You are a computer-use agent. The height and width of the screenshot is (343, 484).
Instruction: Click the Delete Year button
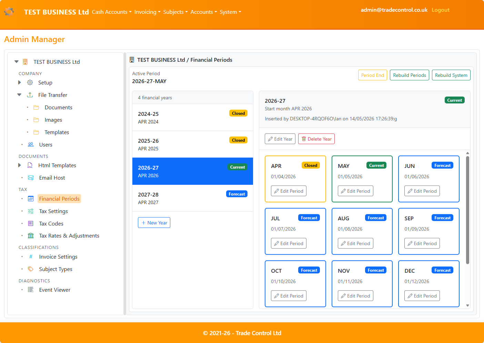(316, 139)
